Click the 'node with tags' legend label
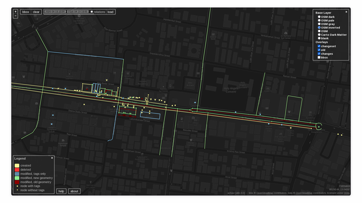Viewport: 362px width, 203px height. (x=30, y=186)
